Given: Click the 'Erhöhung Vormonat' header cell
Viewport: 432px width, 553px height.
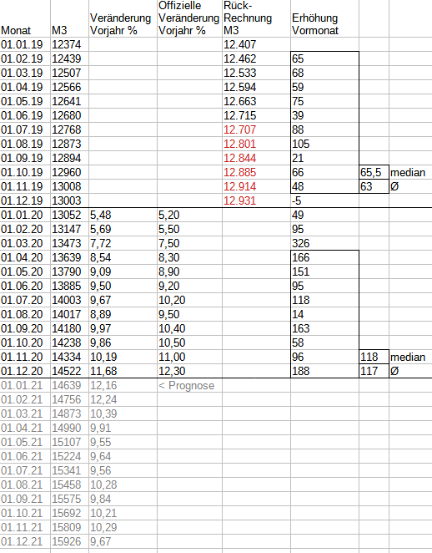Looking at the screenshot, I should (x=324, y=18).
